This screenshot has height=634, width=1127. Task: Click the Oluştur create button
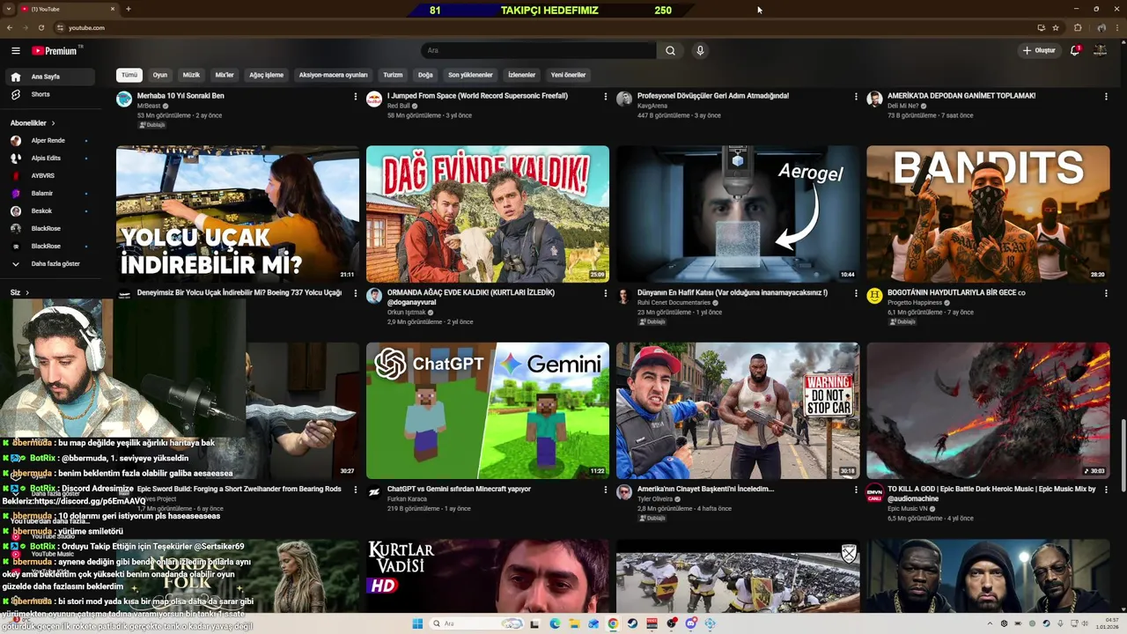pos(1039,50)
